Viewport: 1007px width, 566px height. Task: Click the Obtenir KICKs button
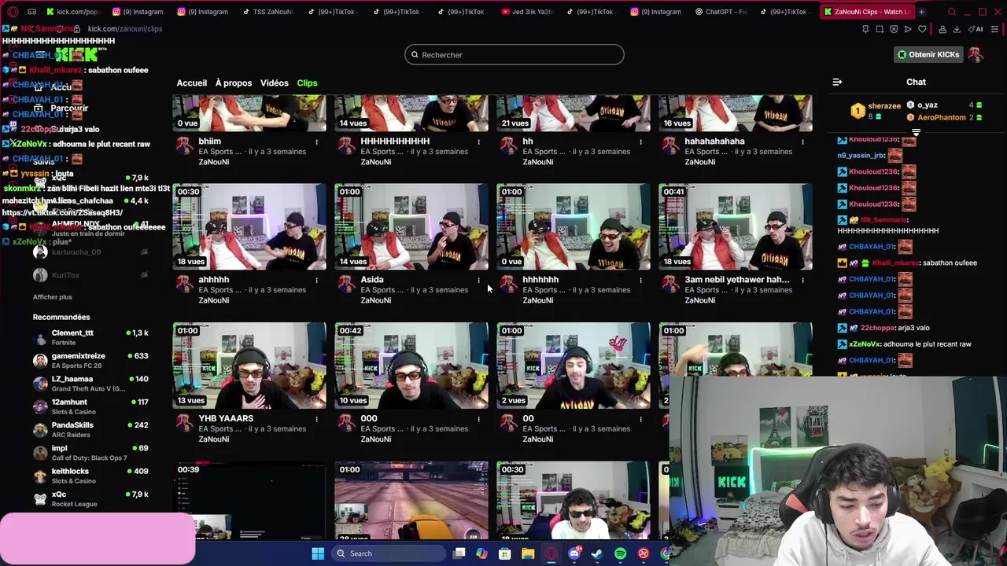[x=928, y=54]
